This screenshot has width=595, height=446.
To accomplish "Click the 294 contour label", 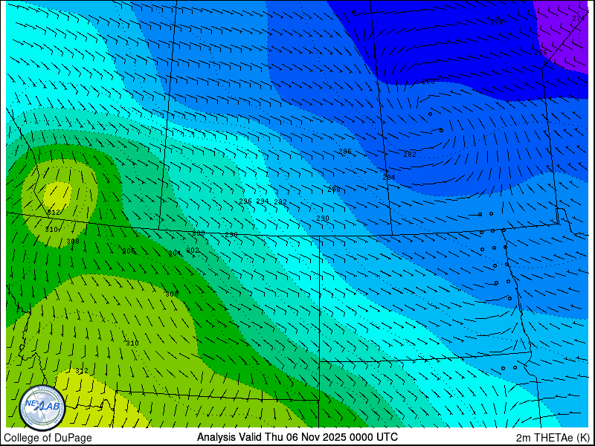I will tap(263, 201).
